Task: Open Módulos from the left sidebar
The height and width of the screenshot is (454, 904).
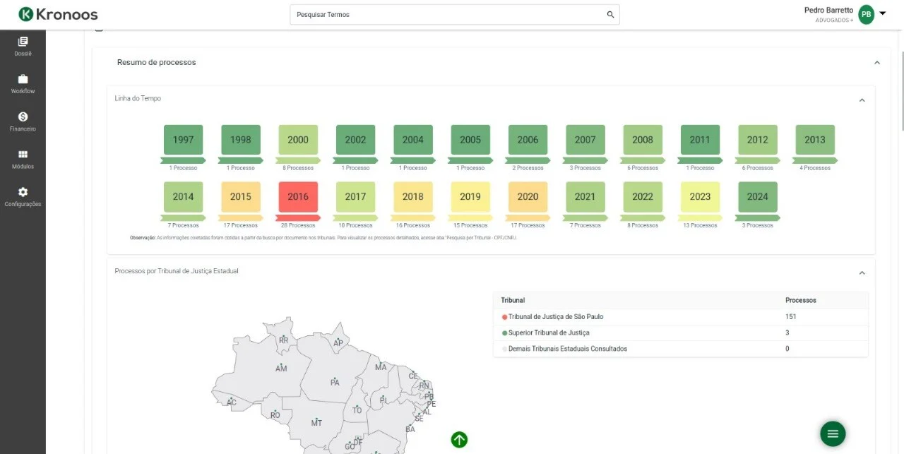Action: point(23,160)
